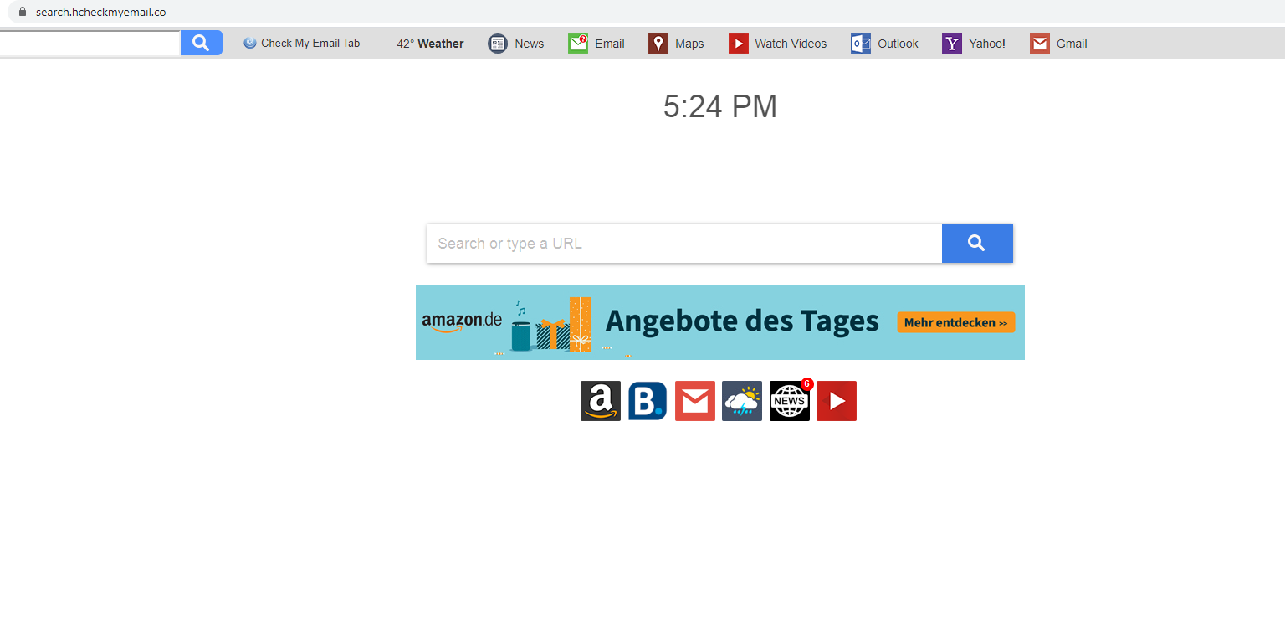View the 42° Weather forecast
Image resolution: width=1285 pixels, height=637 pixels.
(430, 44)
